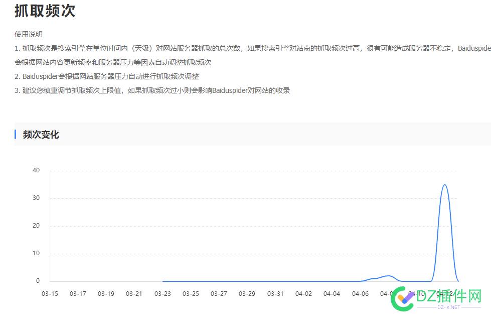Click the x-axis date 04-06

(x=361, y=294)
